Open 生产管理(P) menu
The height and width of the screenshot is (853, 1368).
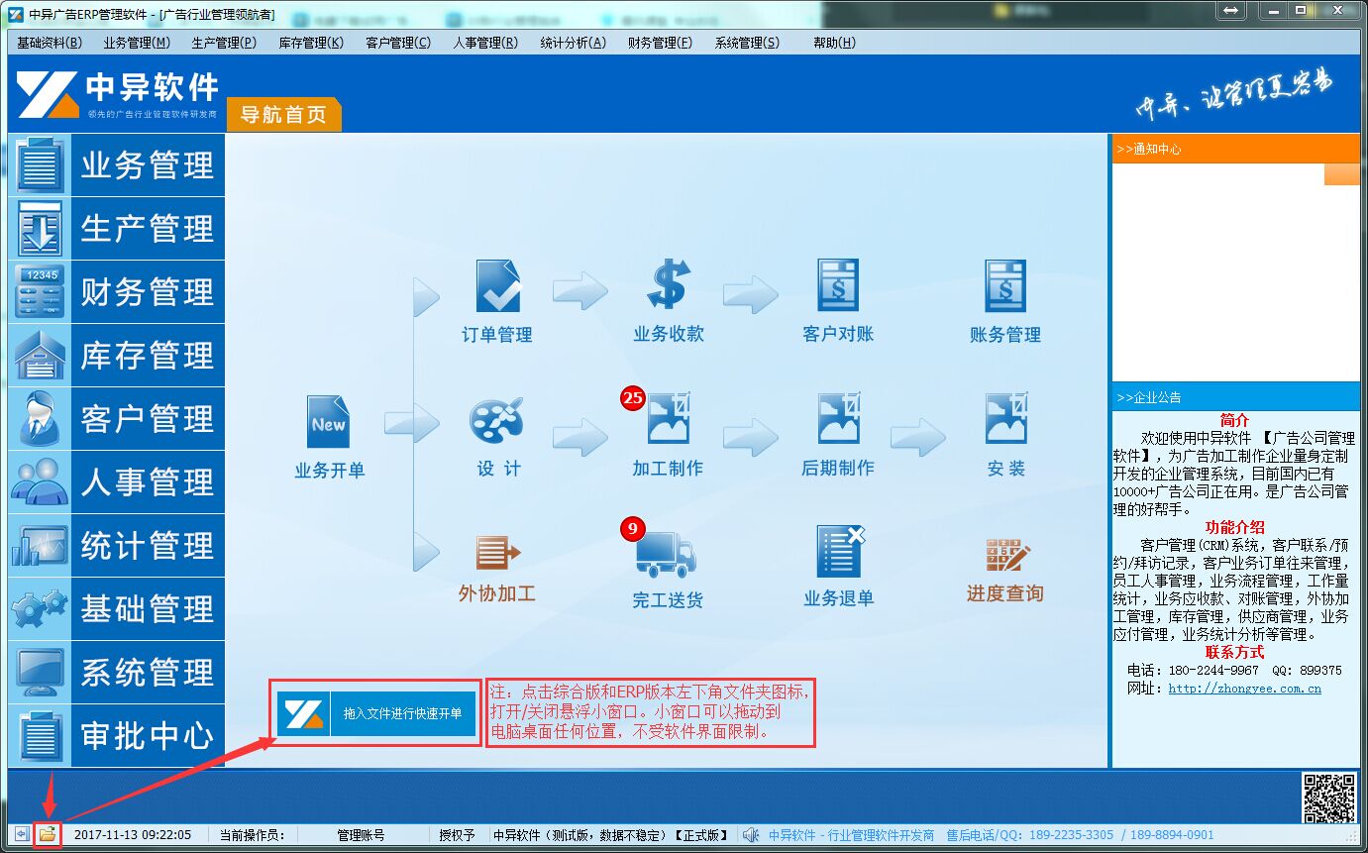(224, 43)
